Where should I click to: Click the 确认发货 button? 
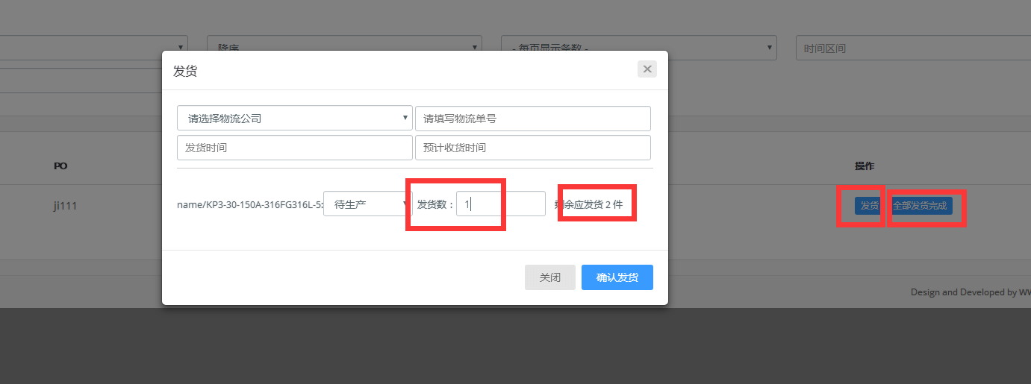point(617,277)
